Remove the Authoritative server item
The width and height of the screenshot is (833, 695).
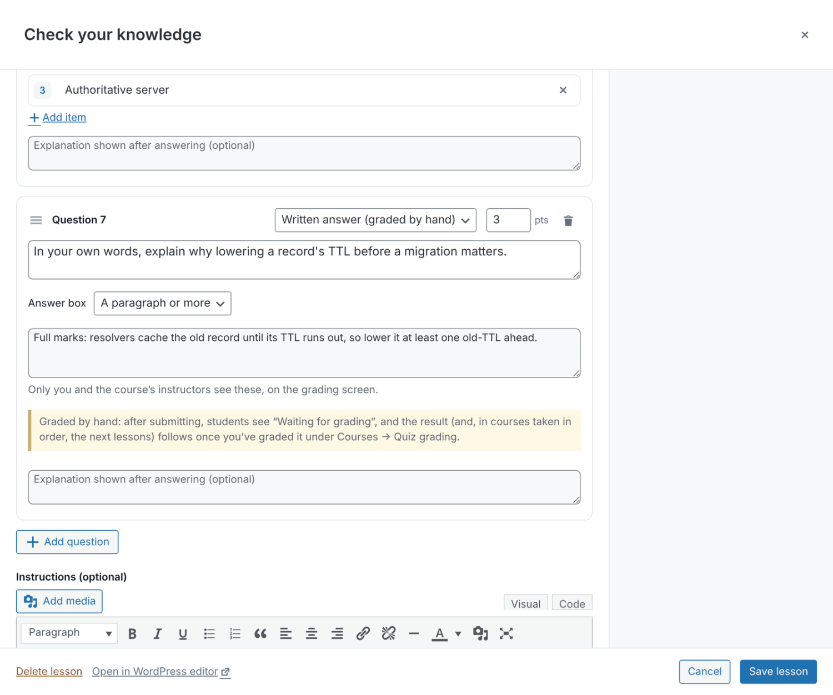coord(563,90)
